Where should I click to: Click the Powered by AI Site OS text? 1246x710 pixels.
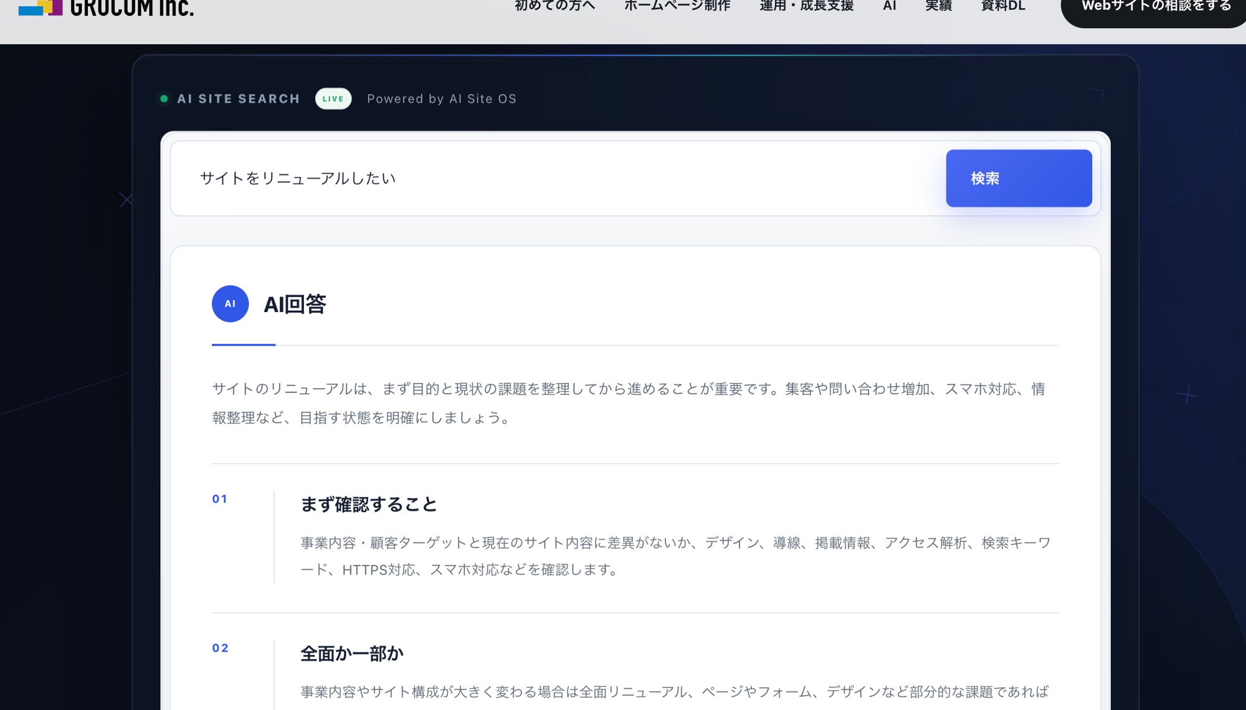(x=442, y=98)
